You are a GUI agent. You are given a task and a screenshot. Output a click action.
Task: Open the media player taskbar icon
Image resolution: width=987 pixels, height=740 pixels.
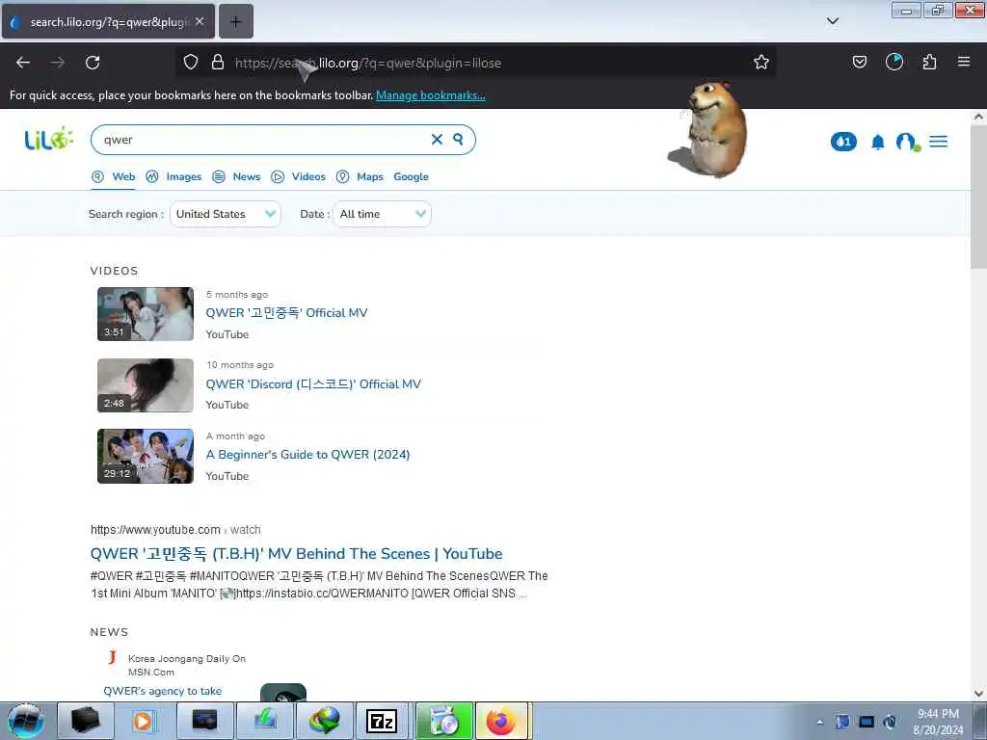tap(143, 721)
